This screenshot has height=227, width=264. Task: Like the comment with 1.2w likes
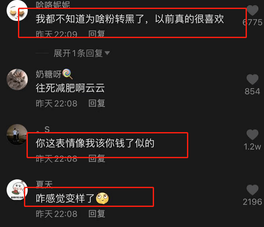tap(252, 135)
